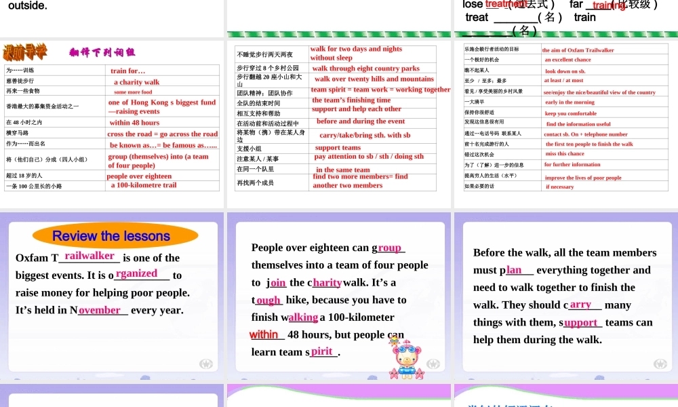
Task: Open the bottom-right partially visible slide
Action: (x=566, y=395)
